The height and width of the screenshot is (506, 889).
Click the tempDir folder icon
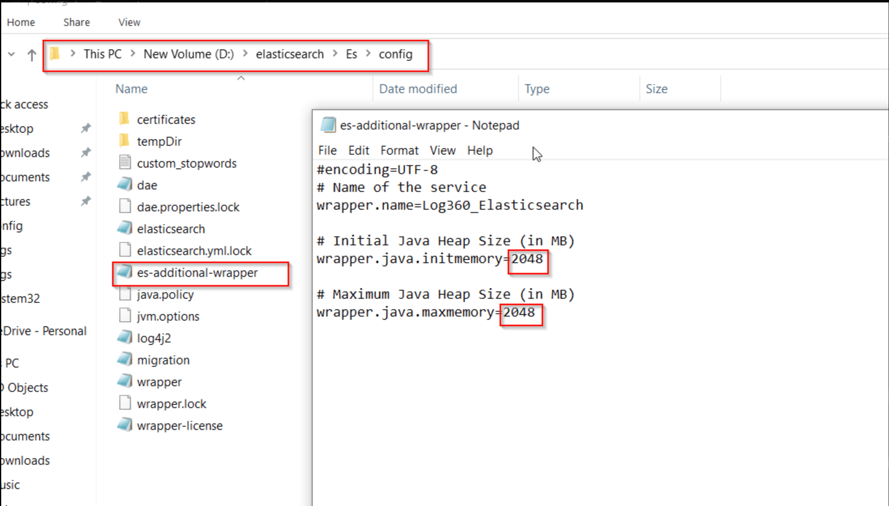tap(125, 140)
